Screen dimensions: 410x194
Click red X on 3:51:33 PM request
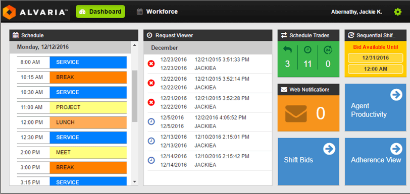click(x=151, y=63)
